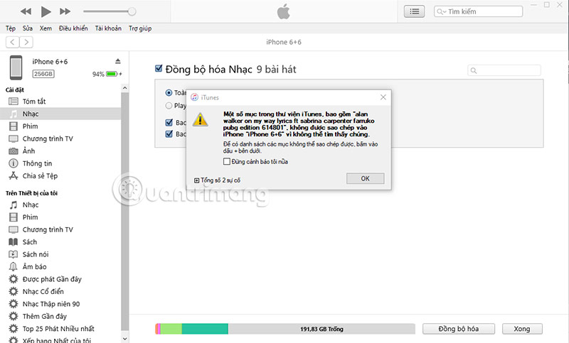Select Nhạc under Cài đặt

(60, 114)
